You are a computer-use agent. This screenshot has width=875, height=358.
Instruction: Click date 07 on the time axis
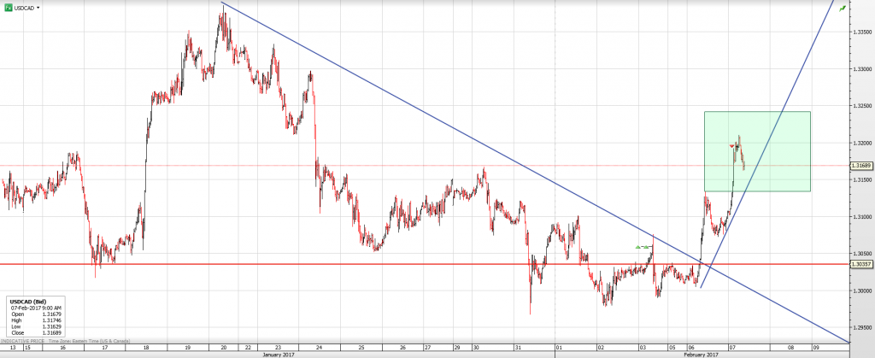[x=732, y=347]
